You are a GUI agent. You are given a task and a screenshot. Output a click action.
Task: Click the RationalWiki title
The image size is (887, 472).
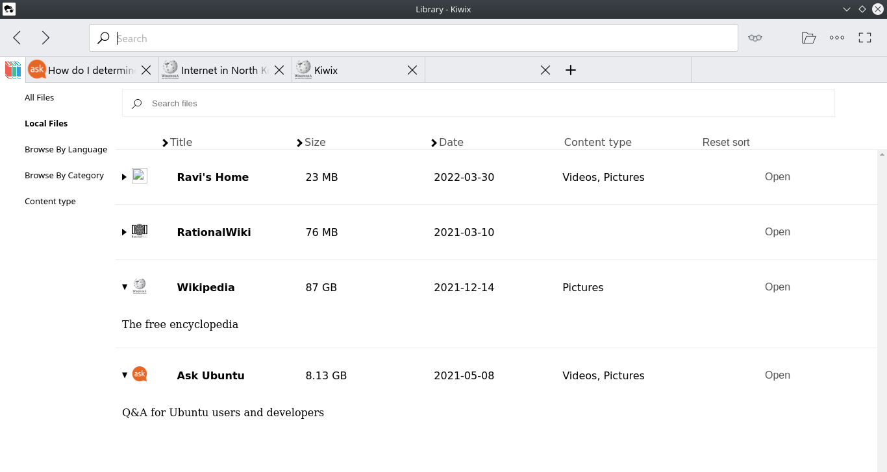click(214, 232)
